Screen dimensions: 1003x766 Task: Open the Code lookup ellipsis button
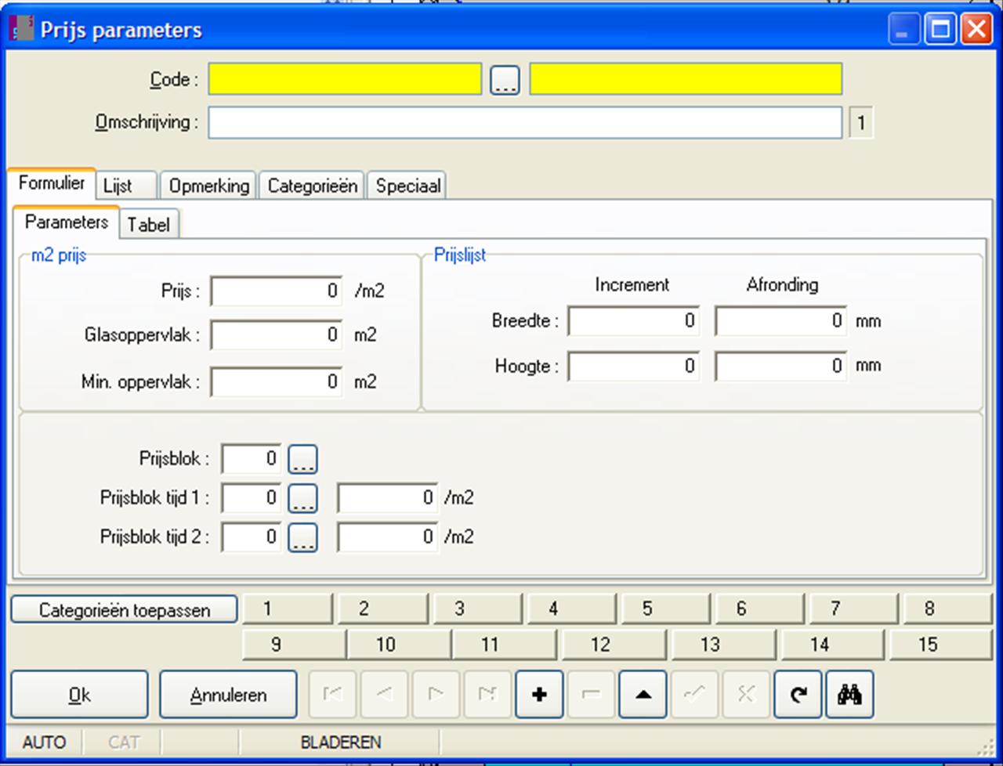[x=505, y=80]
